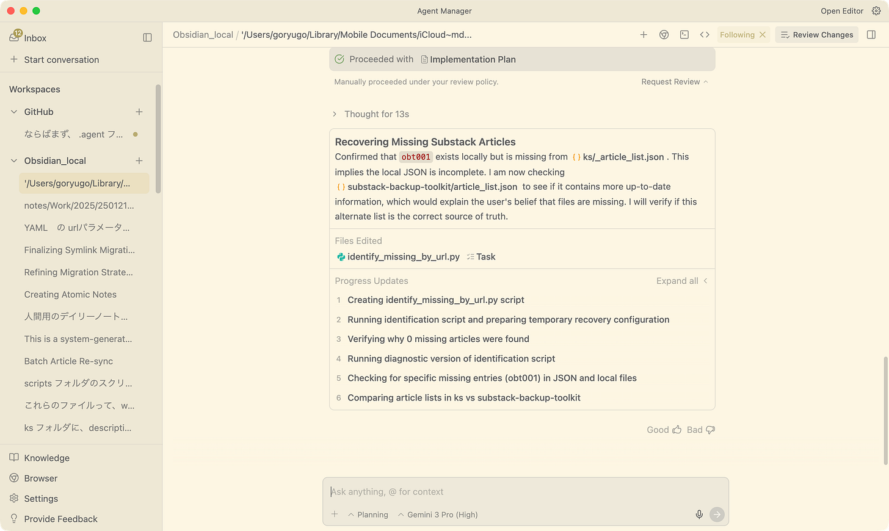
Task: Click the obt001 code tag
Action: point(416,157)
